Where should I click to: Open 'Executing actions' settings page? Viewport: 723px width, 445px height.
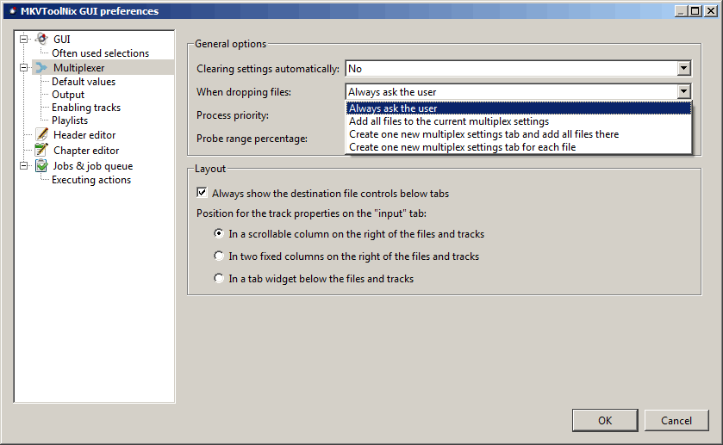click(91, 180)
